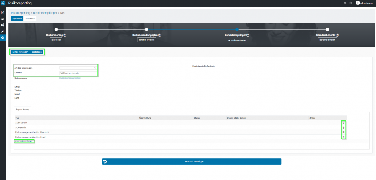The image size is (376, 180).
Task: Open the sliders icon in left sidebar
Action: pyautogui.click(x=3, y=19)
